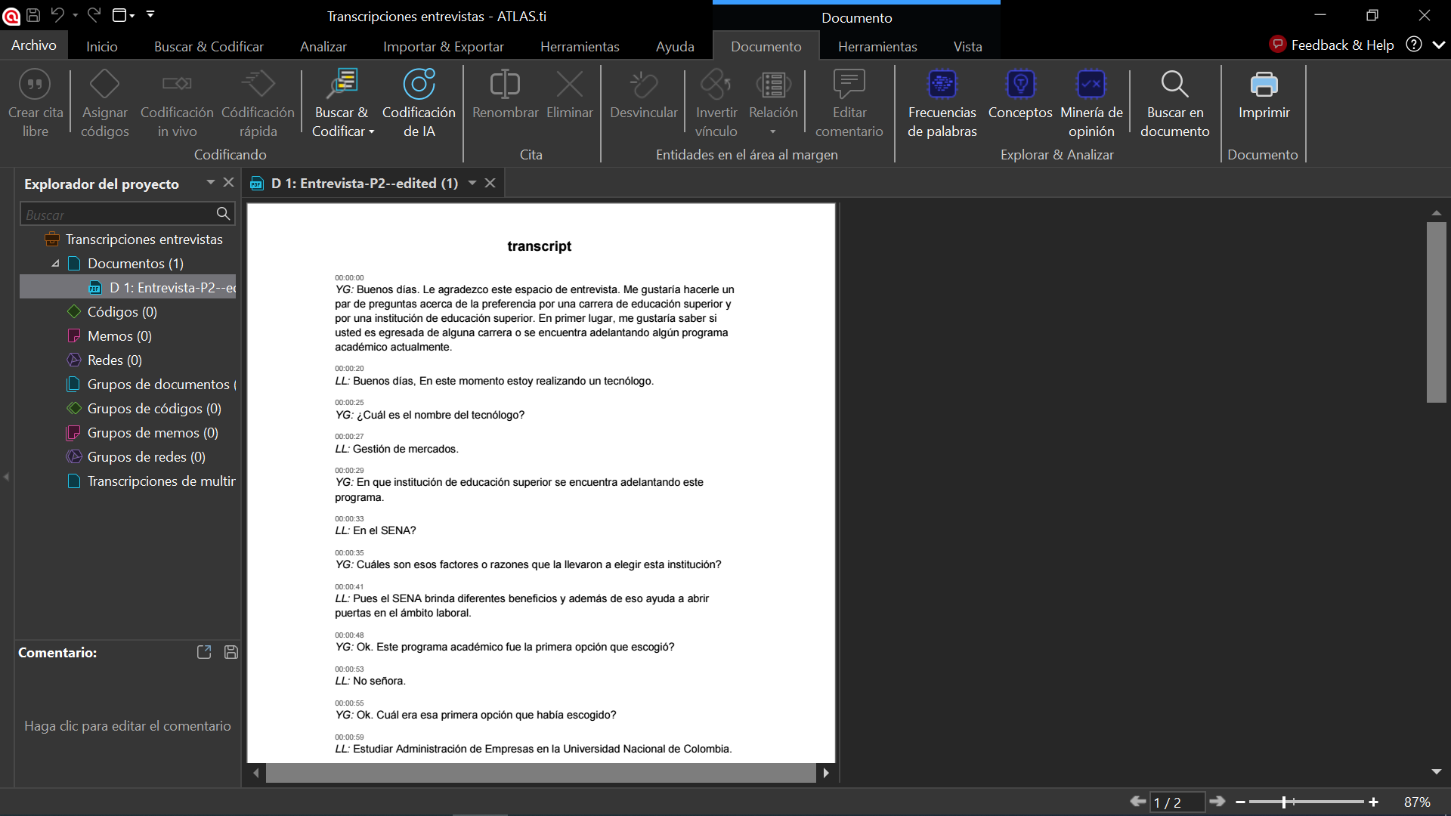The image size is (1451, 816).
Task: Click Feedback & Help button
Action: 1332,45
